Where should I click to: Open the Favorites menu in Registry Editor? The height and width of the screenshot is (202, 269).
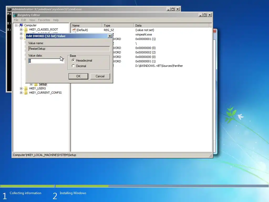(x=44, y=20)
